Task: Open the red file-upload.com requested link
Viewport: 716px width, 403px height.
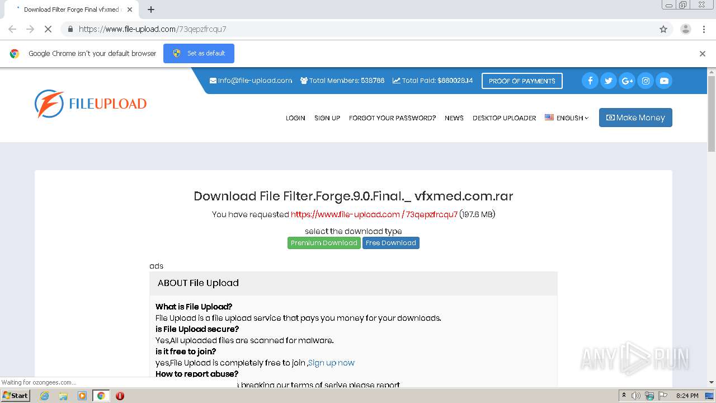Action: (x=374, y=214)
